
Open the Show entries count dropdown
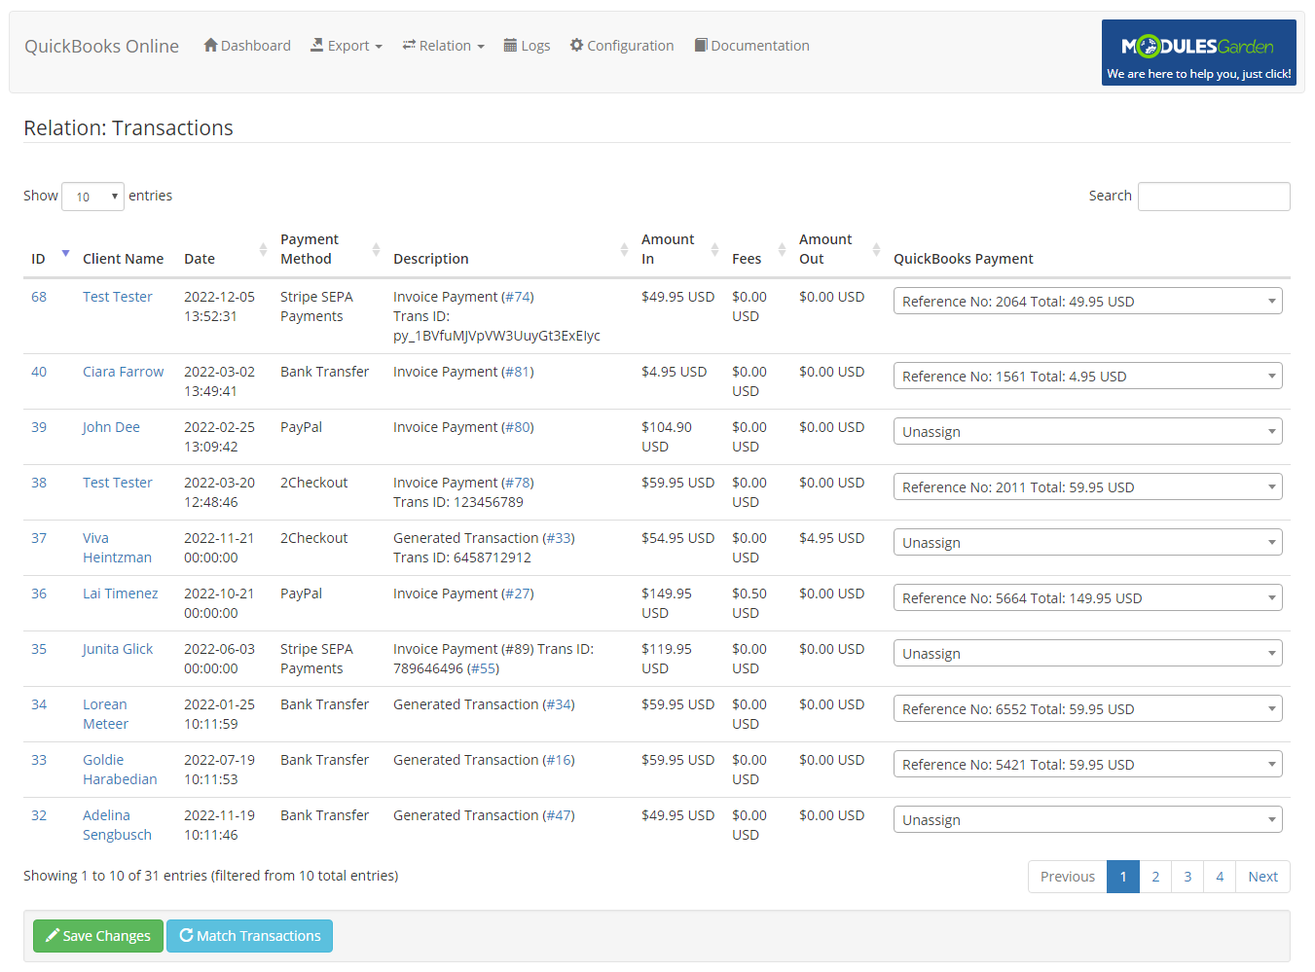(92, 197)
